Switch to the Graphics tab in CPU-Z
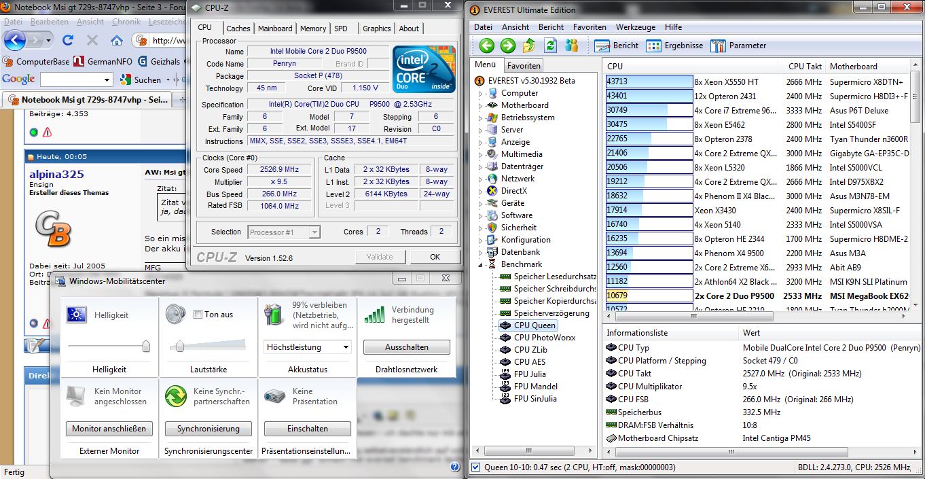 point(376,29)
